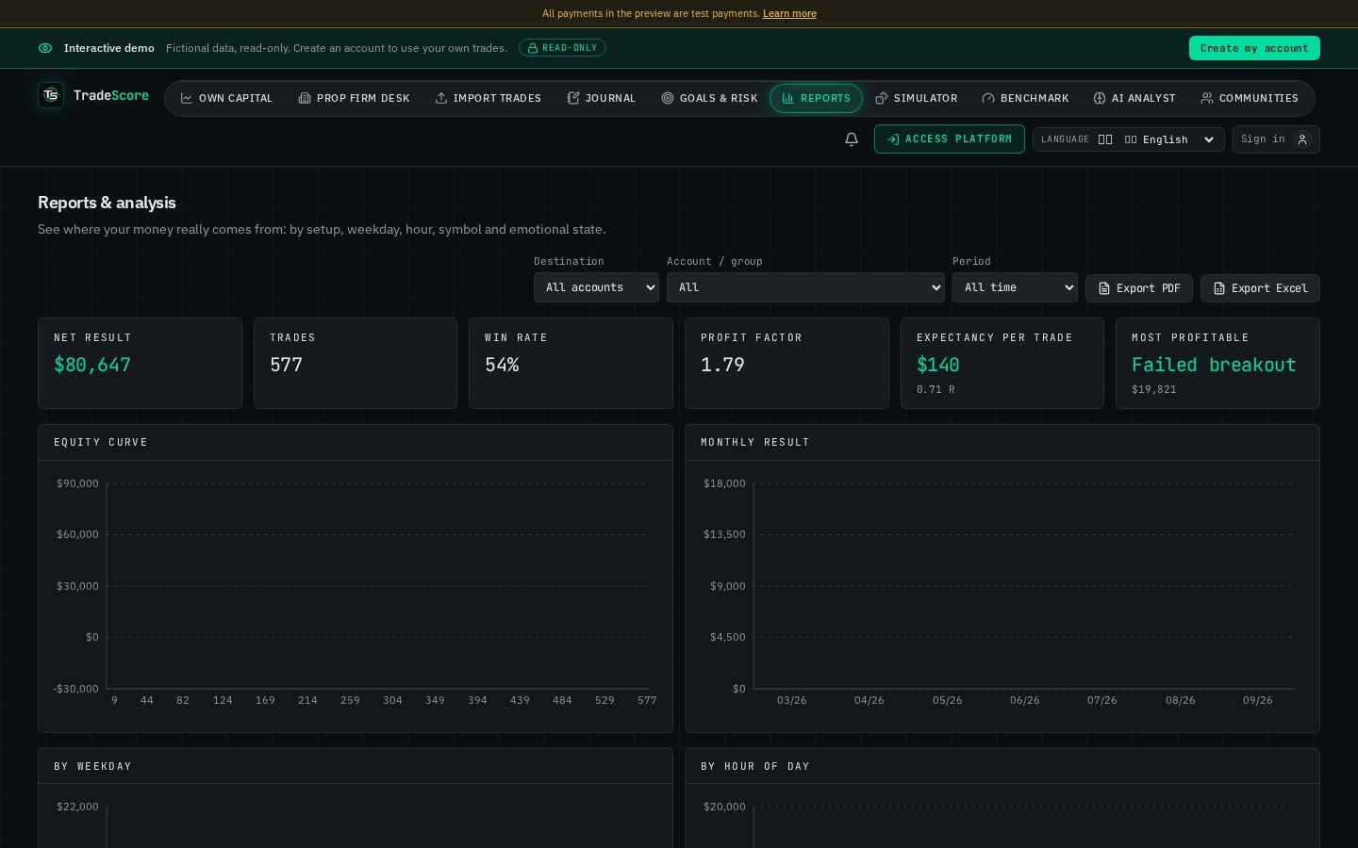Click the Reports & analysis heading

pos(107,203)
